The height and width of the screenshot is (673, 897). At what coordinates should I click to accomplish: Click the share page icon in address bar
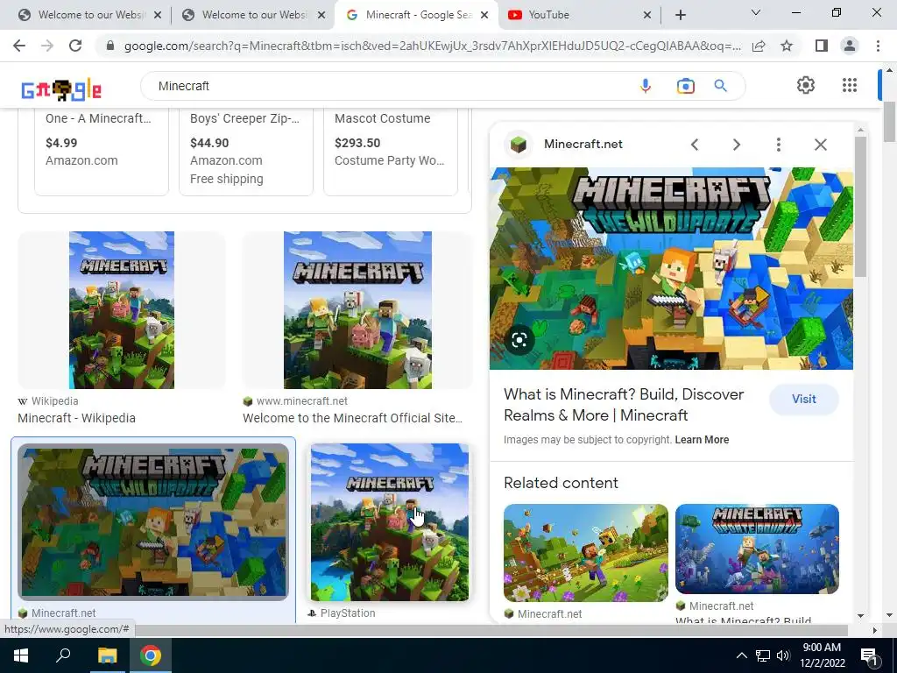[759, 46]
